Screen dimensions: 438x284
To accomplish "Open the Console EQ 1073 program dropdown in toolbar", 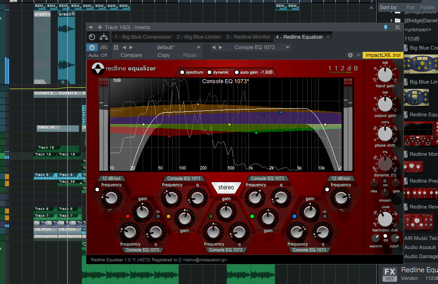I will (x=288, y=47).
